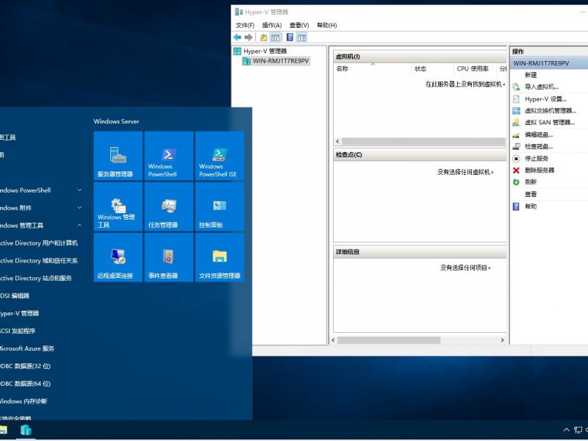This screenshot has width=588, height=441.
Task: Collapse the WIN-RMJ1T7RE9PV actions section header
Action: (x=549, y=63)
